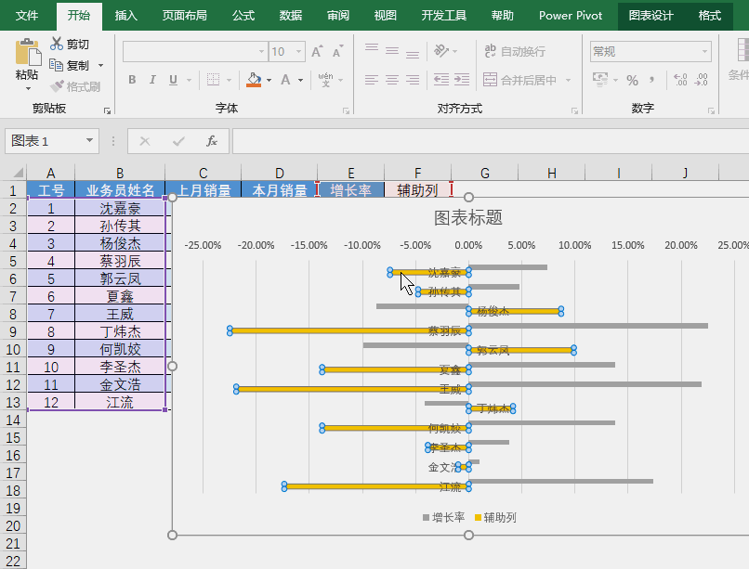Switch to the 插入 tab

(126, 15)
